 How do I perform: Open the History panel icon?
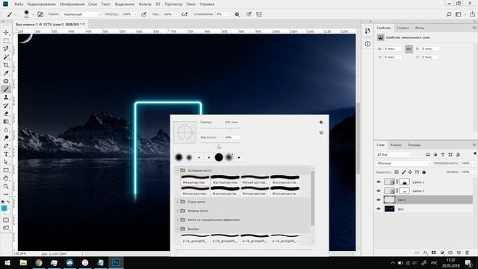tap(367, 31)
